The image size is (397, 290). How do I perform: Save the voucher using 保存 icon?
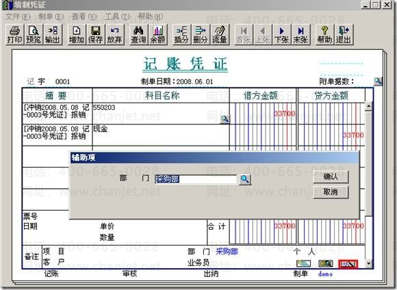pos(95,35)
